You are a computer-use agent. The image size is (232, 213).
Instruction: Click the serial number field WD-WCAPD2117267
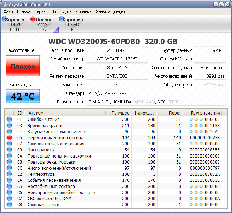[117, 59]
